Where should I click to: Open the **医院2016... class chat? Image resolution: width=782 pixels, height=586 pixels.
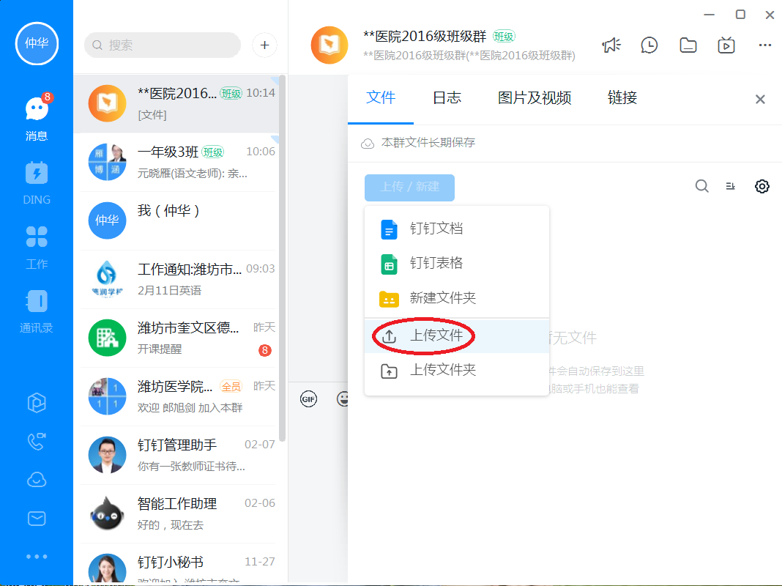176,104
